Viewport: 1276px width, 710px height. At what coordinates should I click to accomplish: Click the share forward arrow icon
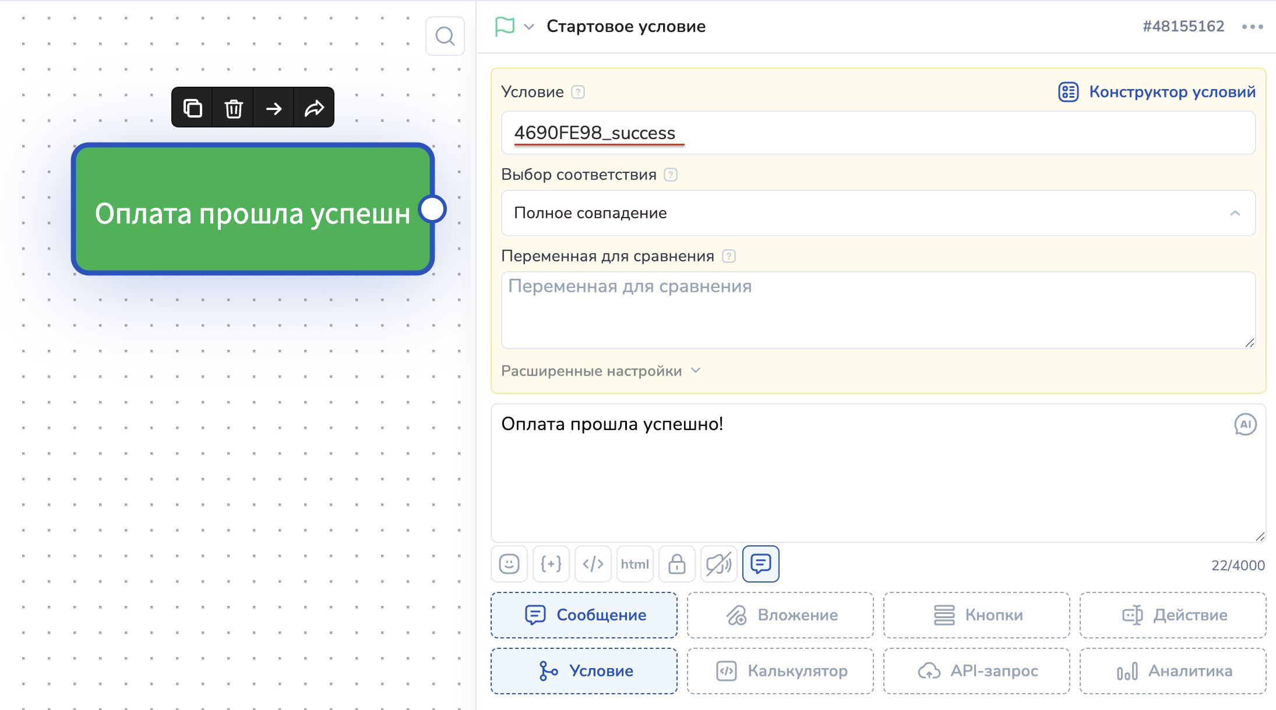coord(314,108)
